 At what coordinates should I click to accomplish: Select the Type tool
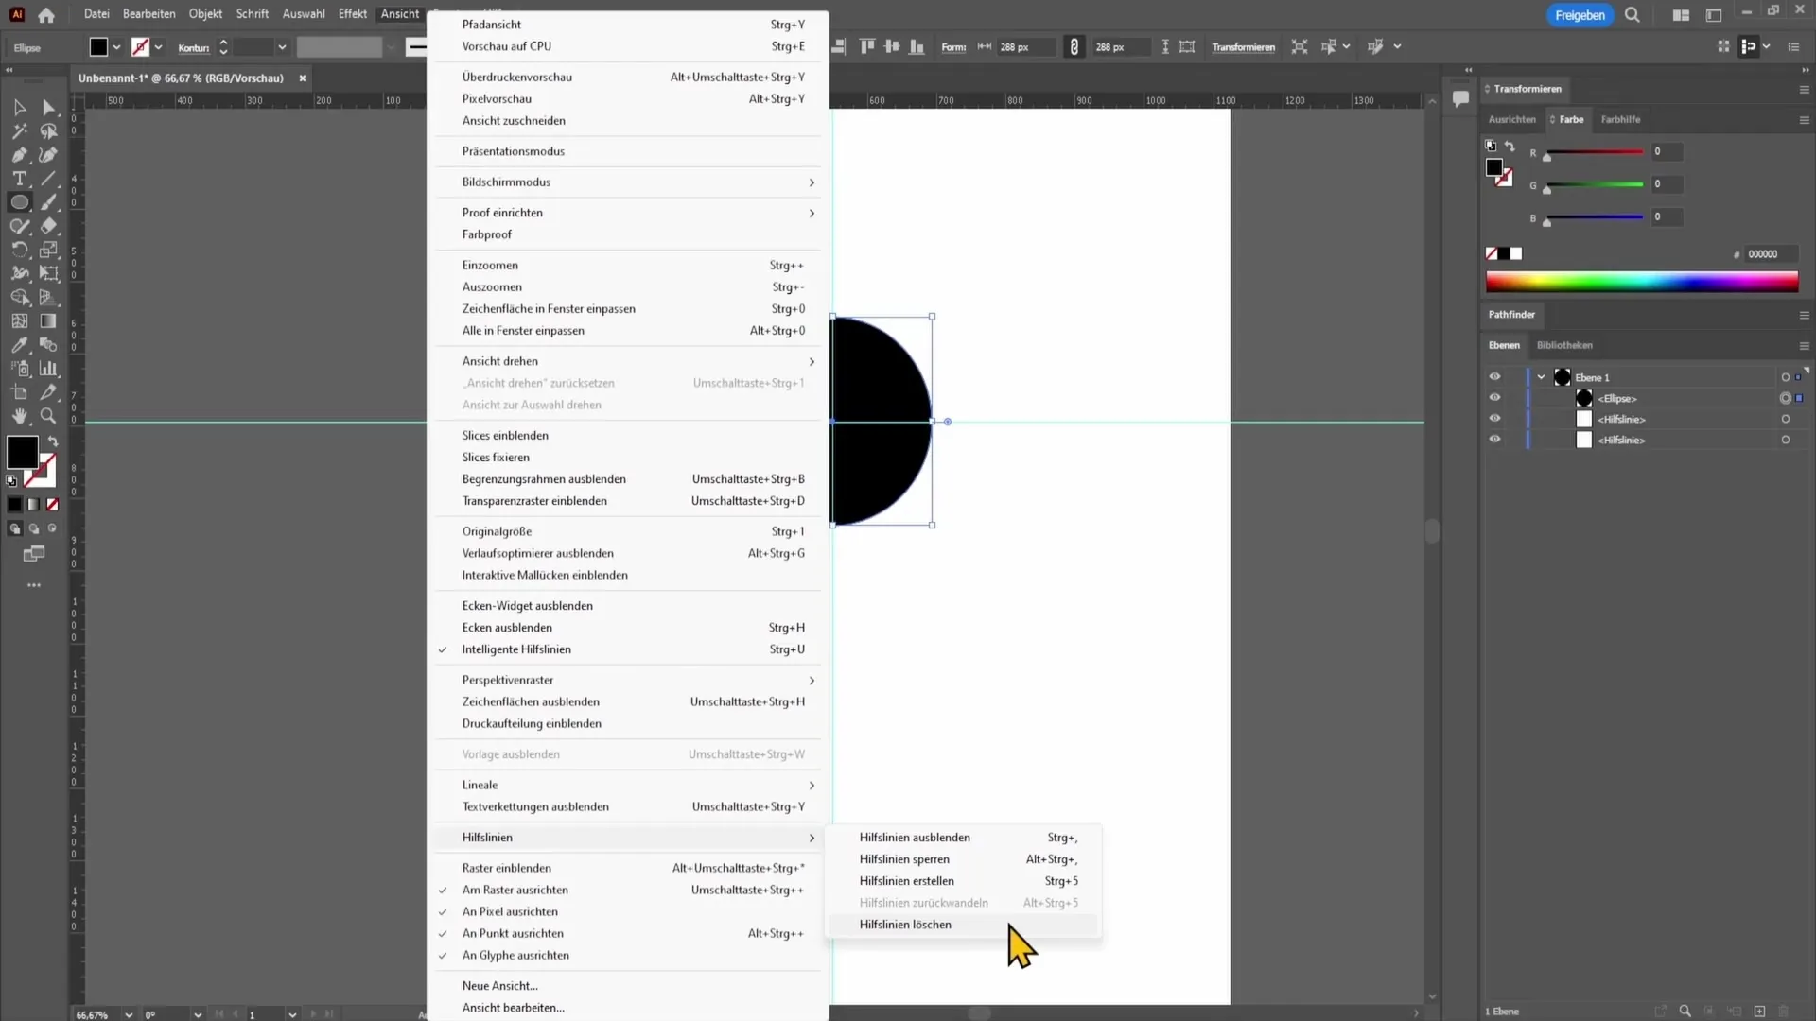(x=19, y=179)
